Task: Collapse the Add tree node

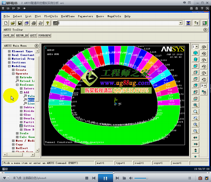Action: point(21,92)
